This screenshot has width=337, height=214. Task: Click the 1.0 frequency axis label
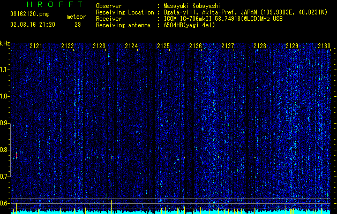[x=4, y=96]
